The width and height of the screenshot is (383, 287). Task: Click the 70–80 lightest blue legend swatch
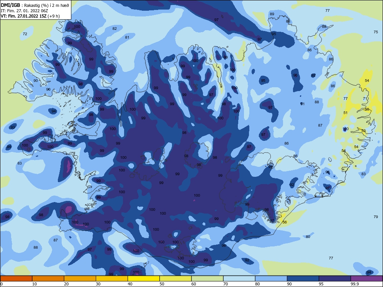click(239, 279)
